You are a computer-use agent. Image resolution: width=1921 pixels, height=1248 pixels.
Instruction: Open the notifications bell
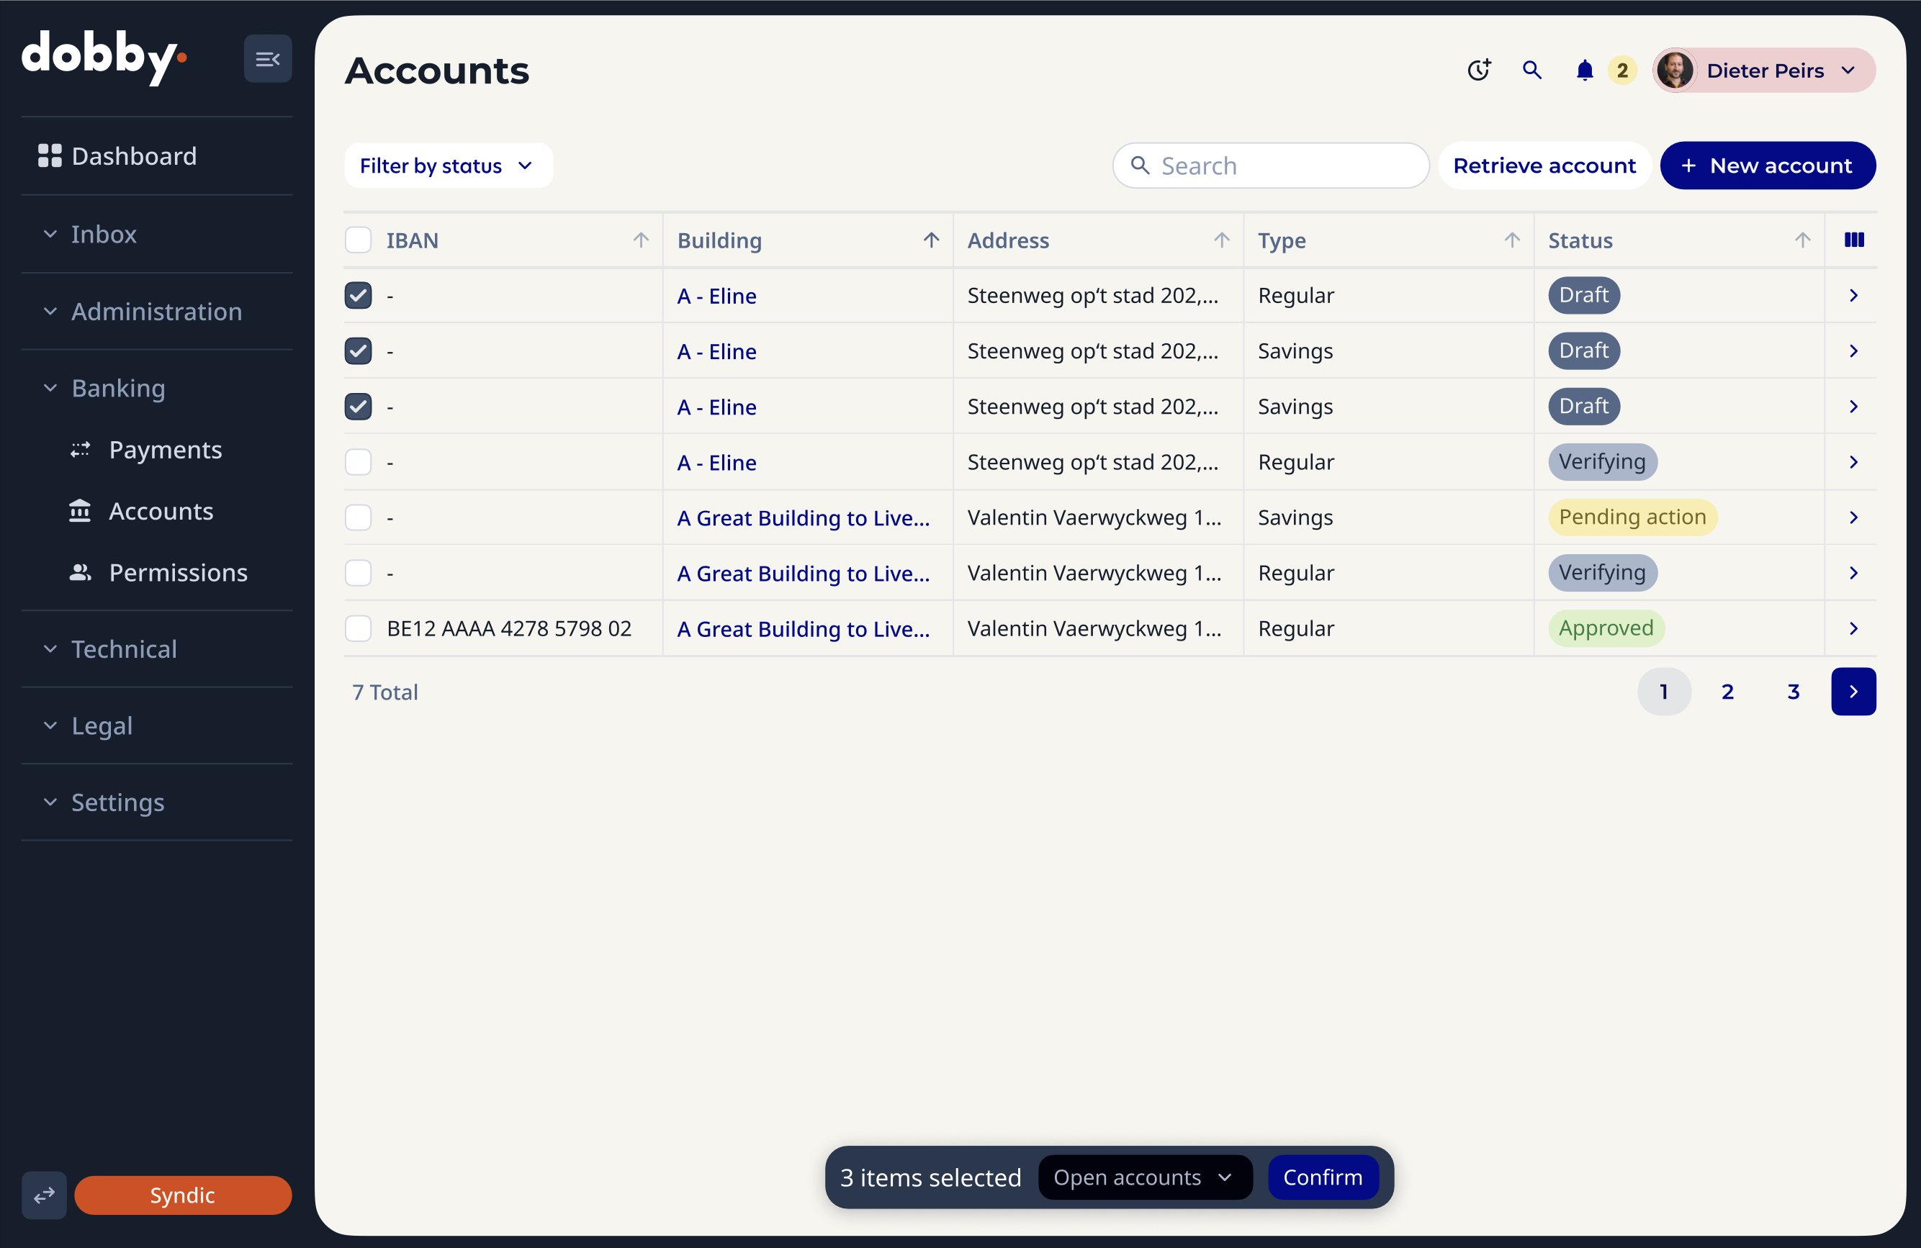click(1585, 71)
